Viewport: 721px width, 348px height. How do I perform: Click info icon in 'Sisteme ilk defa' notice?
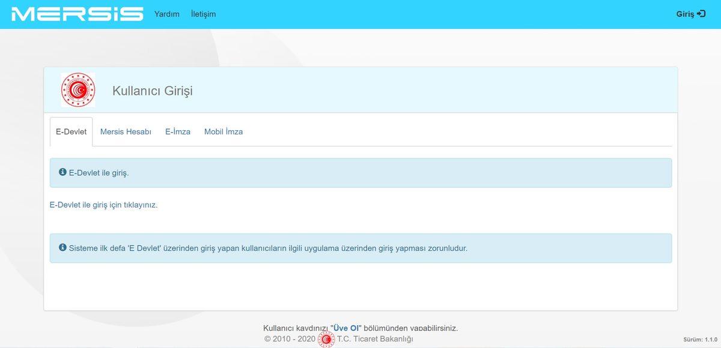click(x=62, y=247)
